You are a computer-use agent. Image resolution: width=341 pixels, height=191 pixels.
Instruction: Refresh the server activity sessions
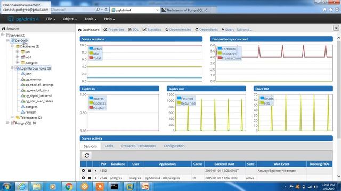(x=87, y=155)
